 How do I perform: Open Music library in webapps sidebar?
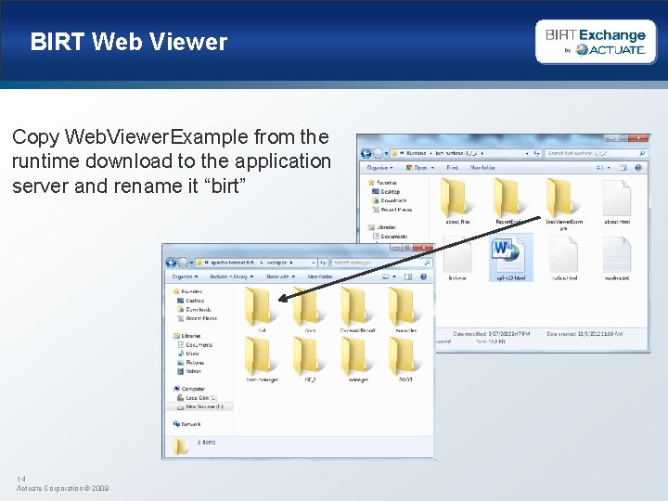(x=188, y=353)
